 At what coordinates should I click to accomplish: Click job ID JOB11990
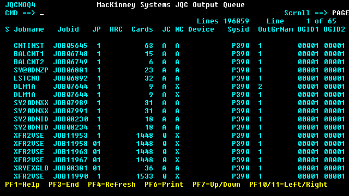[70, 176]
